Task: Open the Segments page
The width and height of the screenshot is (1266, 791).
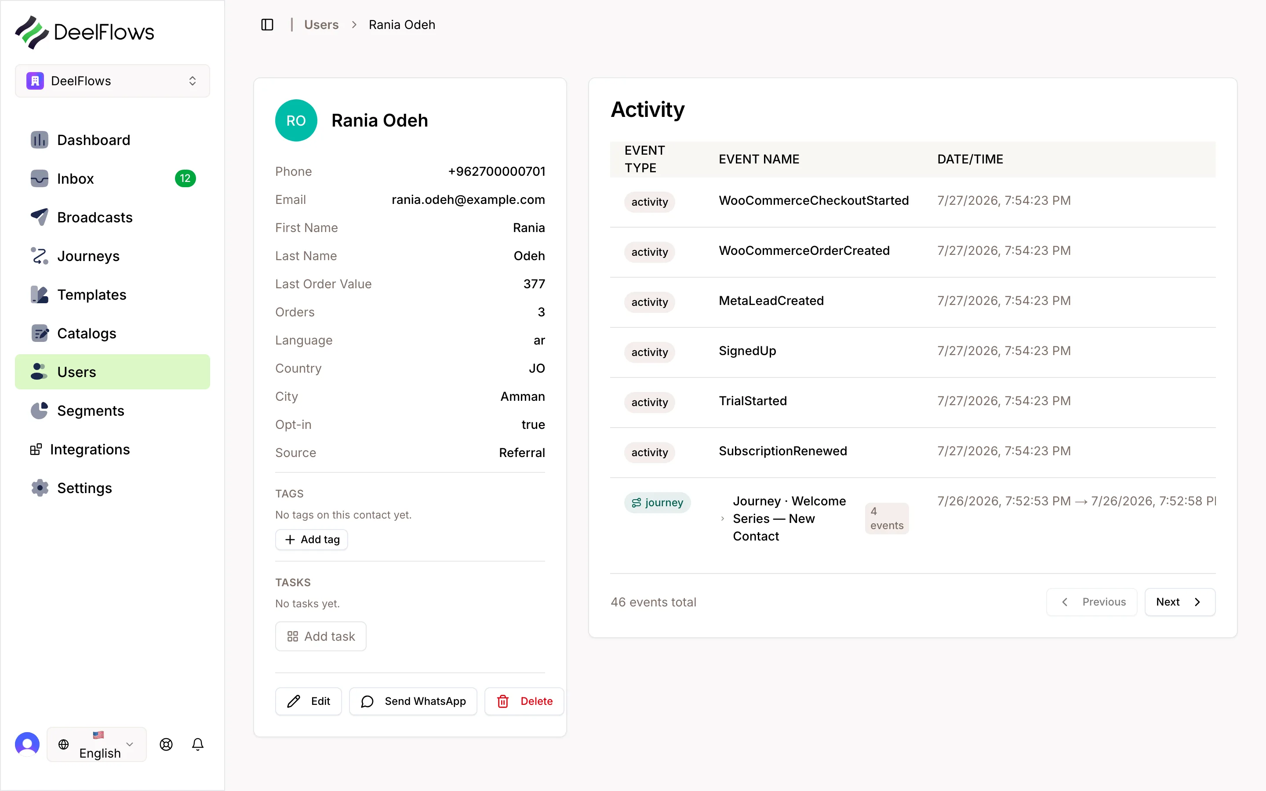Action: (113, 411)
